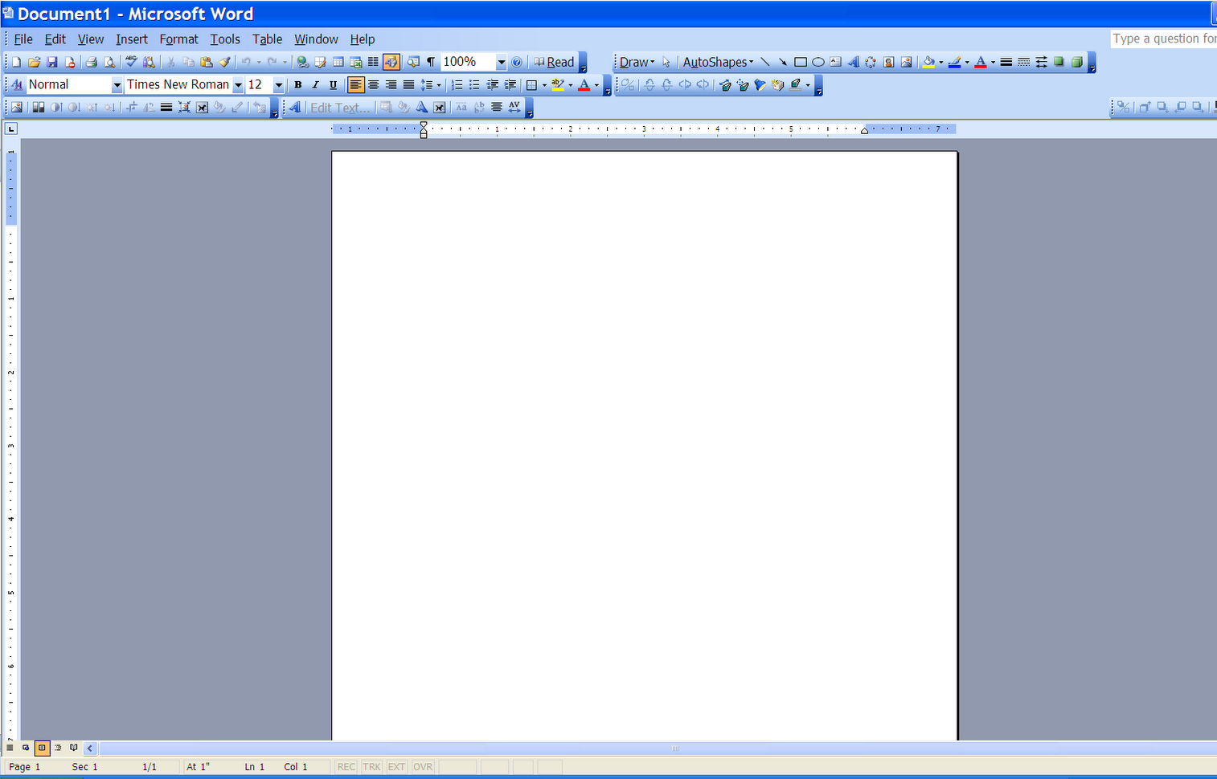This screenshot has width=1217, height=779.
Task: Switch to Normal view button
Action: click(x=10, y=748)
